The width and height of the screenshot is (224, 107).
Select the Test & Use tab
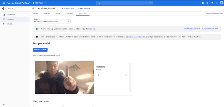pyautogui.click(x=83, y=14)
